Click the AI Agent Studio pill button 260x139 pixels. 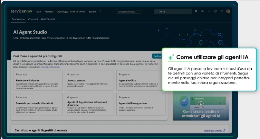click(128, 11)
